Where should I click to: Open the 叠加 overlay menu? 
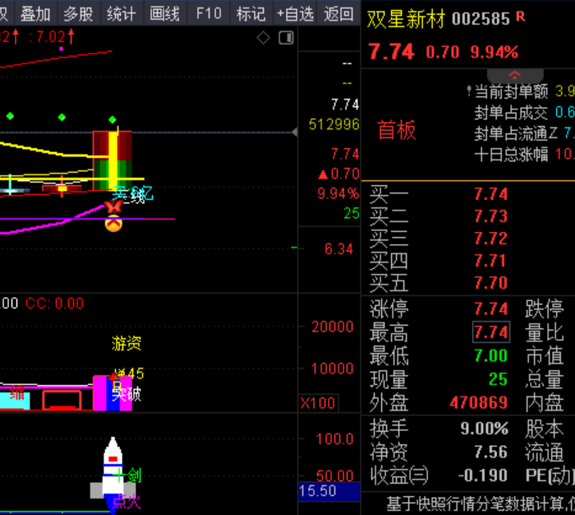(x=35, y=14)
